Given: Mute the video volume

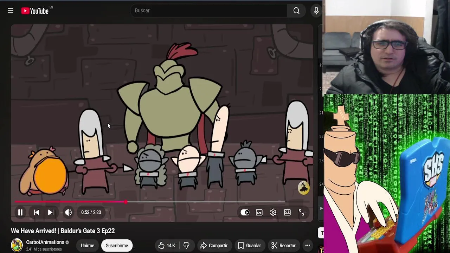Looking at the screenshot, I should click(x=68, y=212).
